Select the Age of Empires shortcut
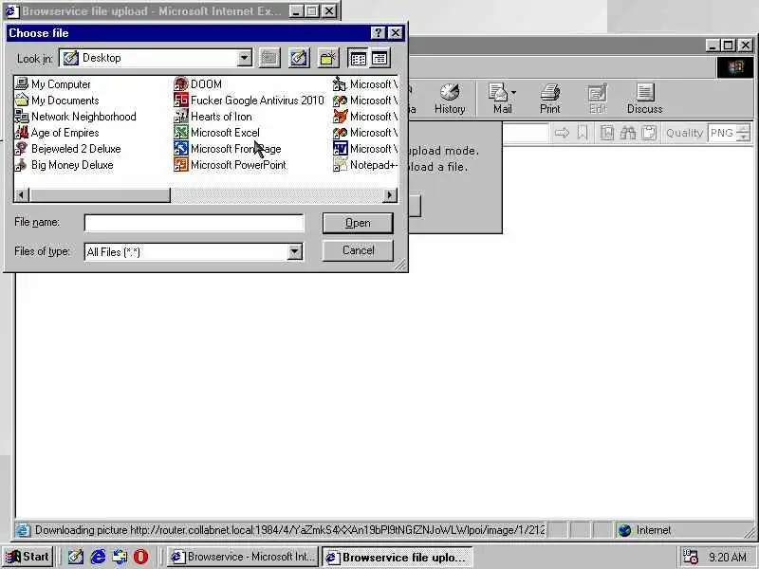The image size is (759, 569). pyautogui.click(x=57, y=133)
